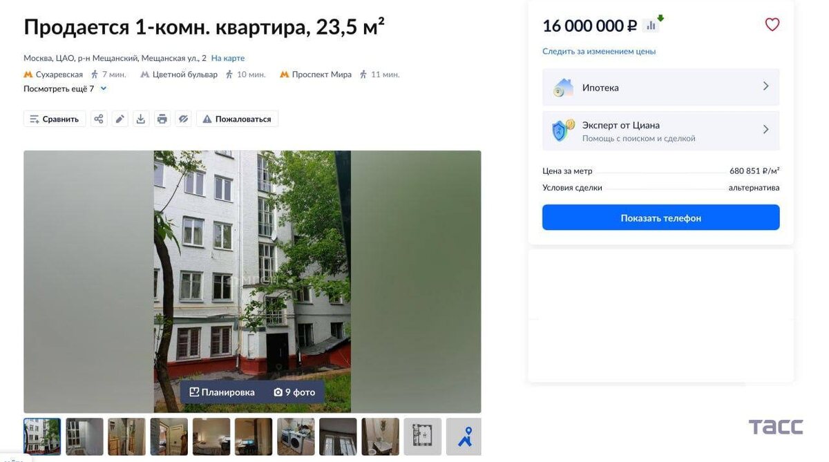
Task: Click the 'Сравнить' compare button
Action: 55,119
